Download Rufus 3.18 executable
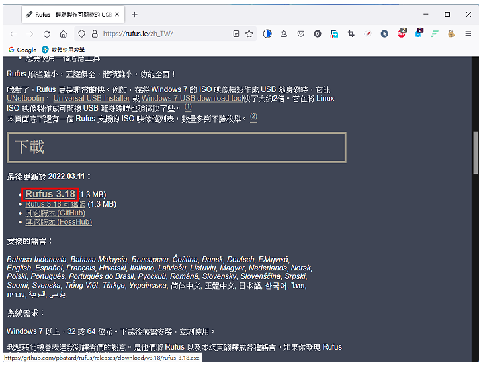The image size is (481, 369). tap(50, 195)
